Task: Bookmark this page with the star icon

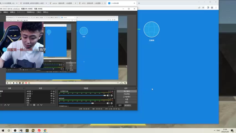Action: 203,8
